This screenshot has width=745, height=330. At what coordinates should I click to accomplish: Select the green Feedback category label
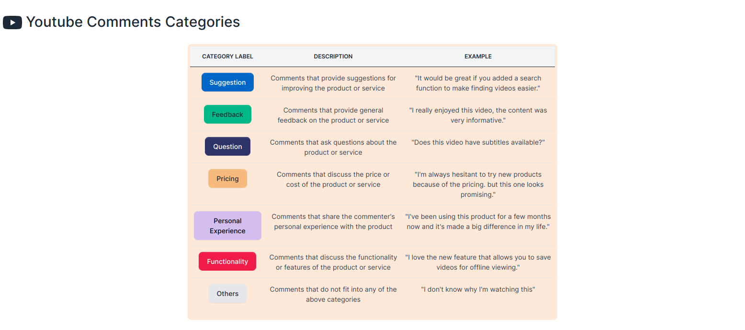pos(227,114)
